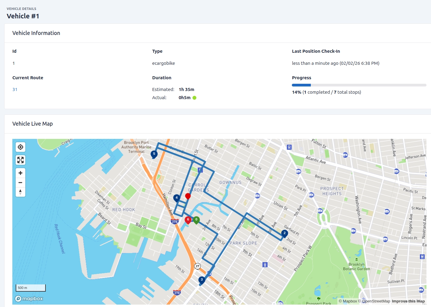Click the Improve this map link
Screen dimensions: 431x307
[x=408, y=301]
